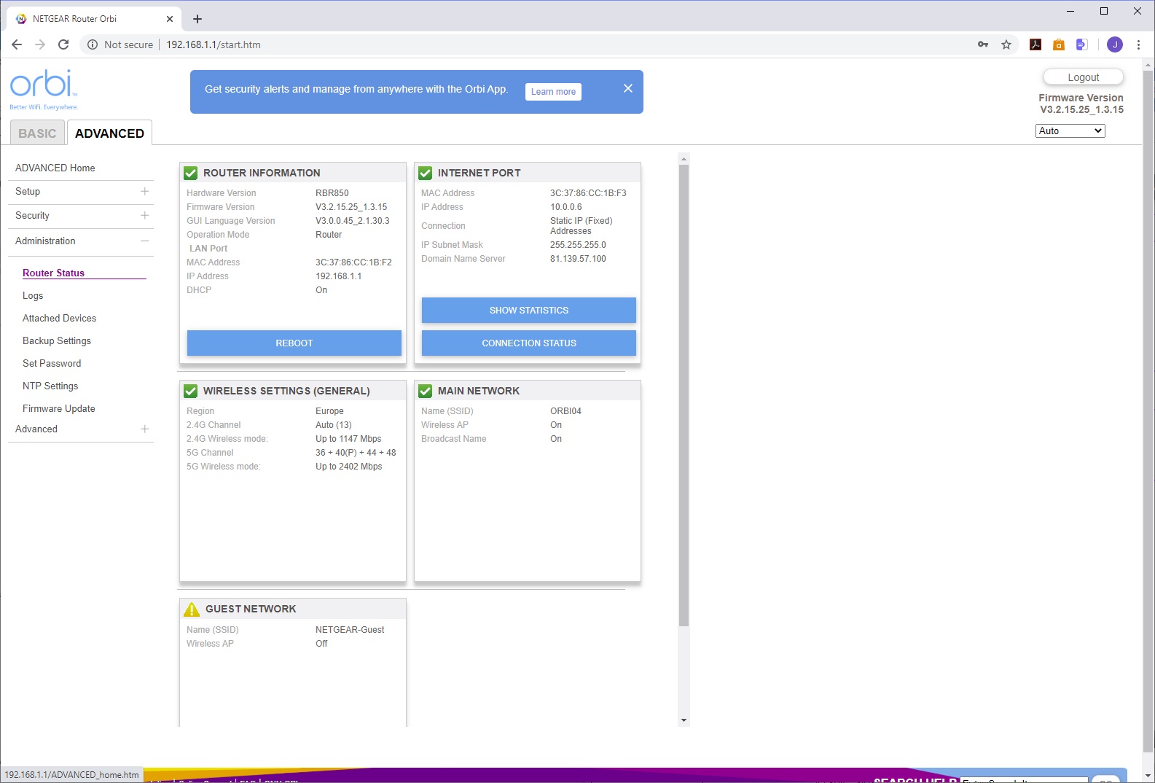Open Backup Settings
This screenshot has width=1155, height=783.
(57, 340)
